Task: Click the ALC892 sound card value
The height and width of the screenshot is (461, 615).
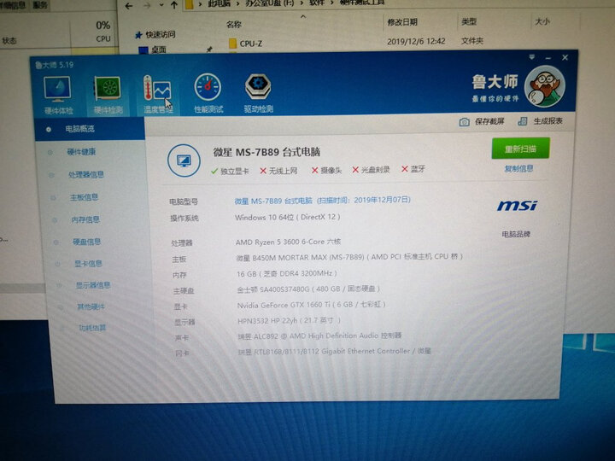Action: tap(319, 336)
